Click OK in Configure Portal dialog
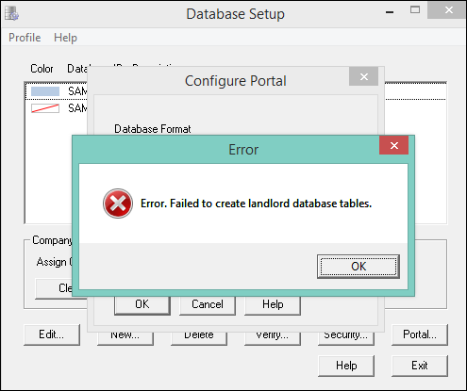This screenshot has width=467, height=391. click(x=142, y=304)
